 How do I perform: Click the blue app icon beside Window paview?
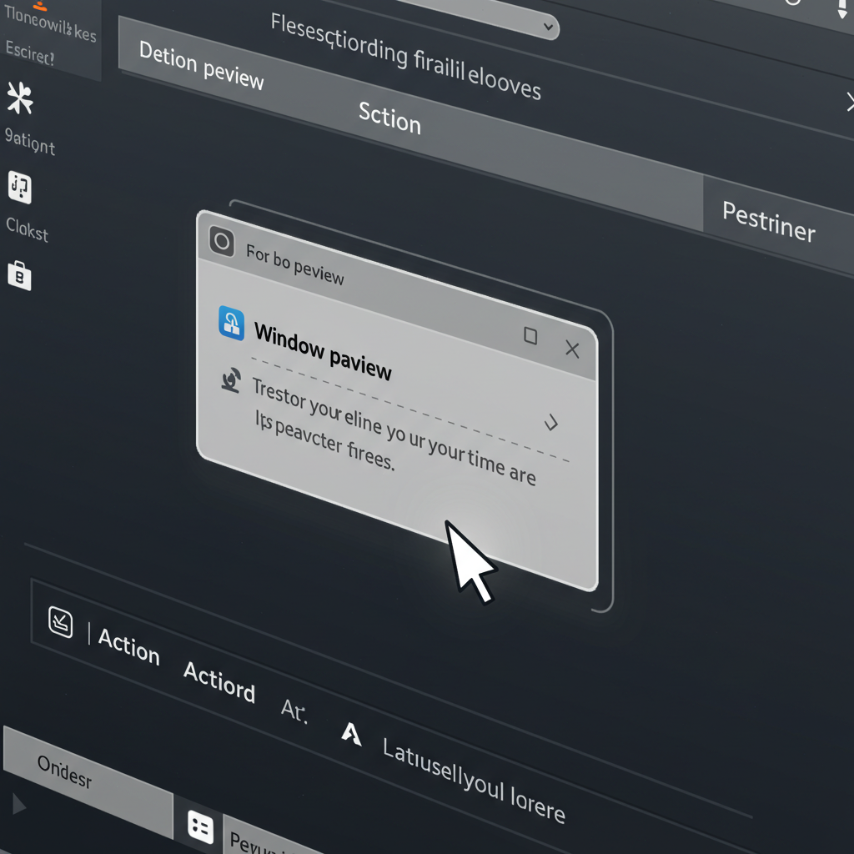pyautogui.click(x=232, y=323)
